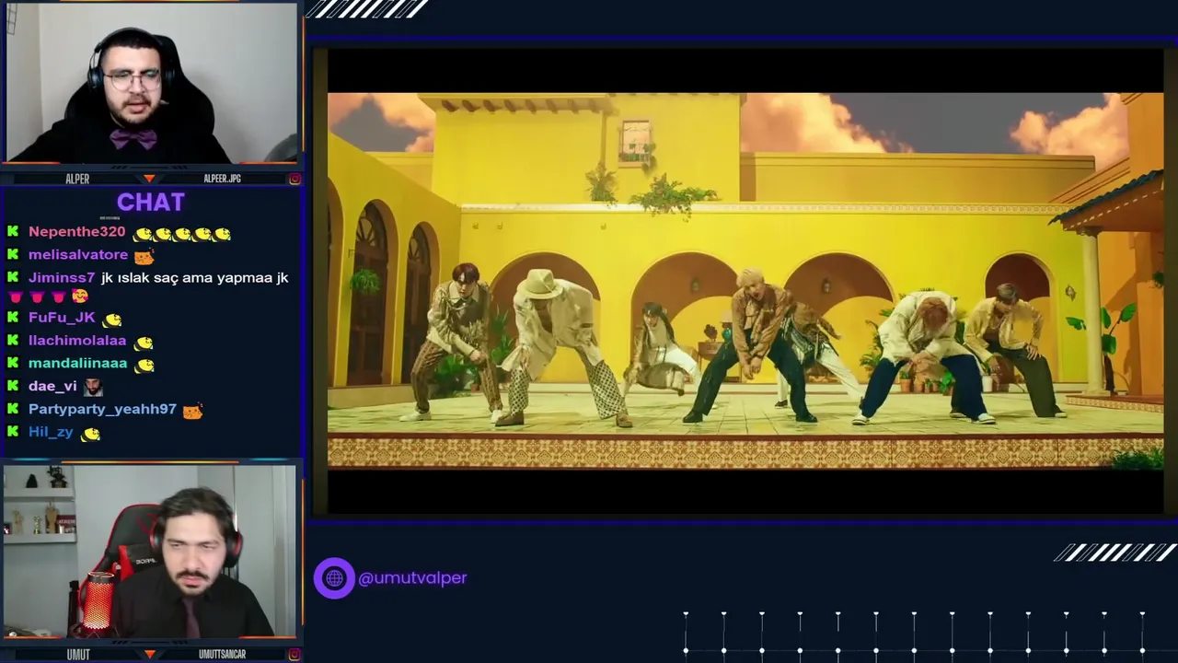This screenshot has height=663, width=1178.
Task: Click the ALPER name label under top webcam
Action: click(78, 179)
